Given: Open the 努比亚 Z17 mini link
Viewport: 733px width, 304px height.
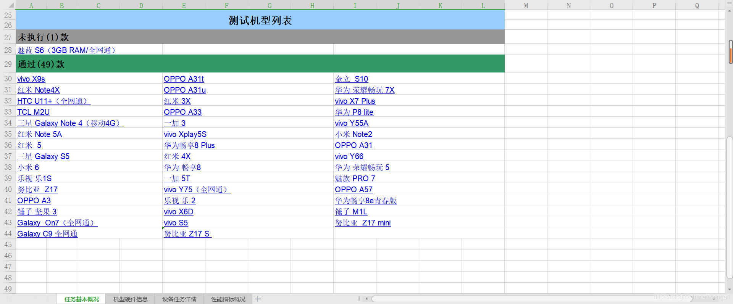Looking at the screenshot, I should [x=363, y=223].
